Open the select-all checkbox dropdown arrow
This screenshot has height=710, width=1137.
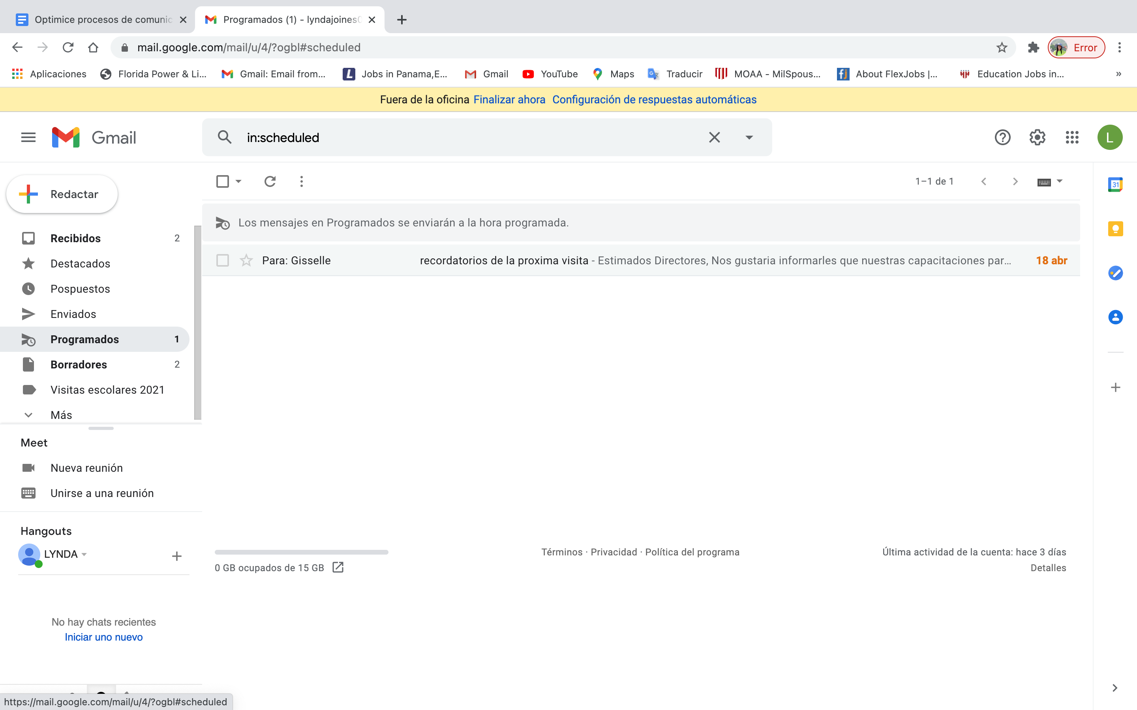click(x=239, y=181)
